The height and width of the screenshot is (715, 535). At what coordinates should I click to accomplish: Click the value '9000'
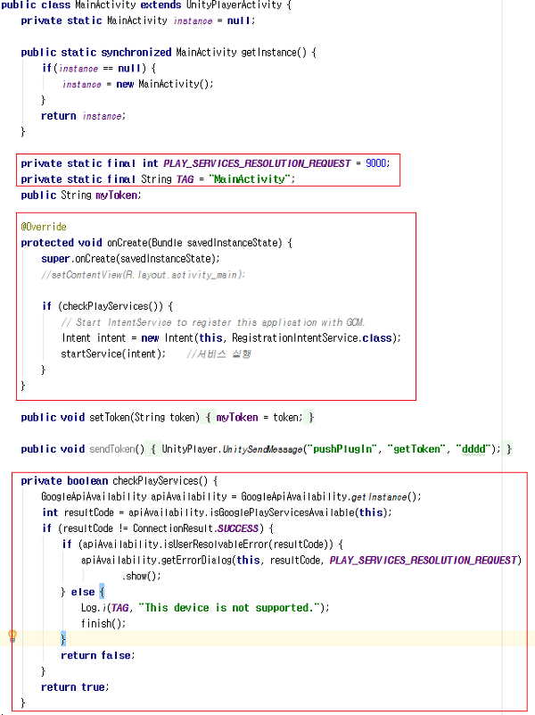pyautogui.click(x=376, y=163)
